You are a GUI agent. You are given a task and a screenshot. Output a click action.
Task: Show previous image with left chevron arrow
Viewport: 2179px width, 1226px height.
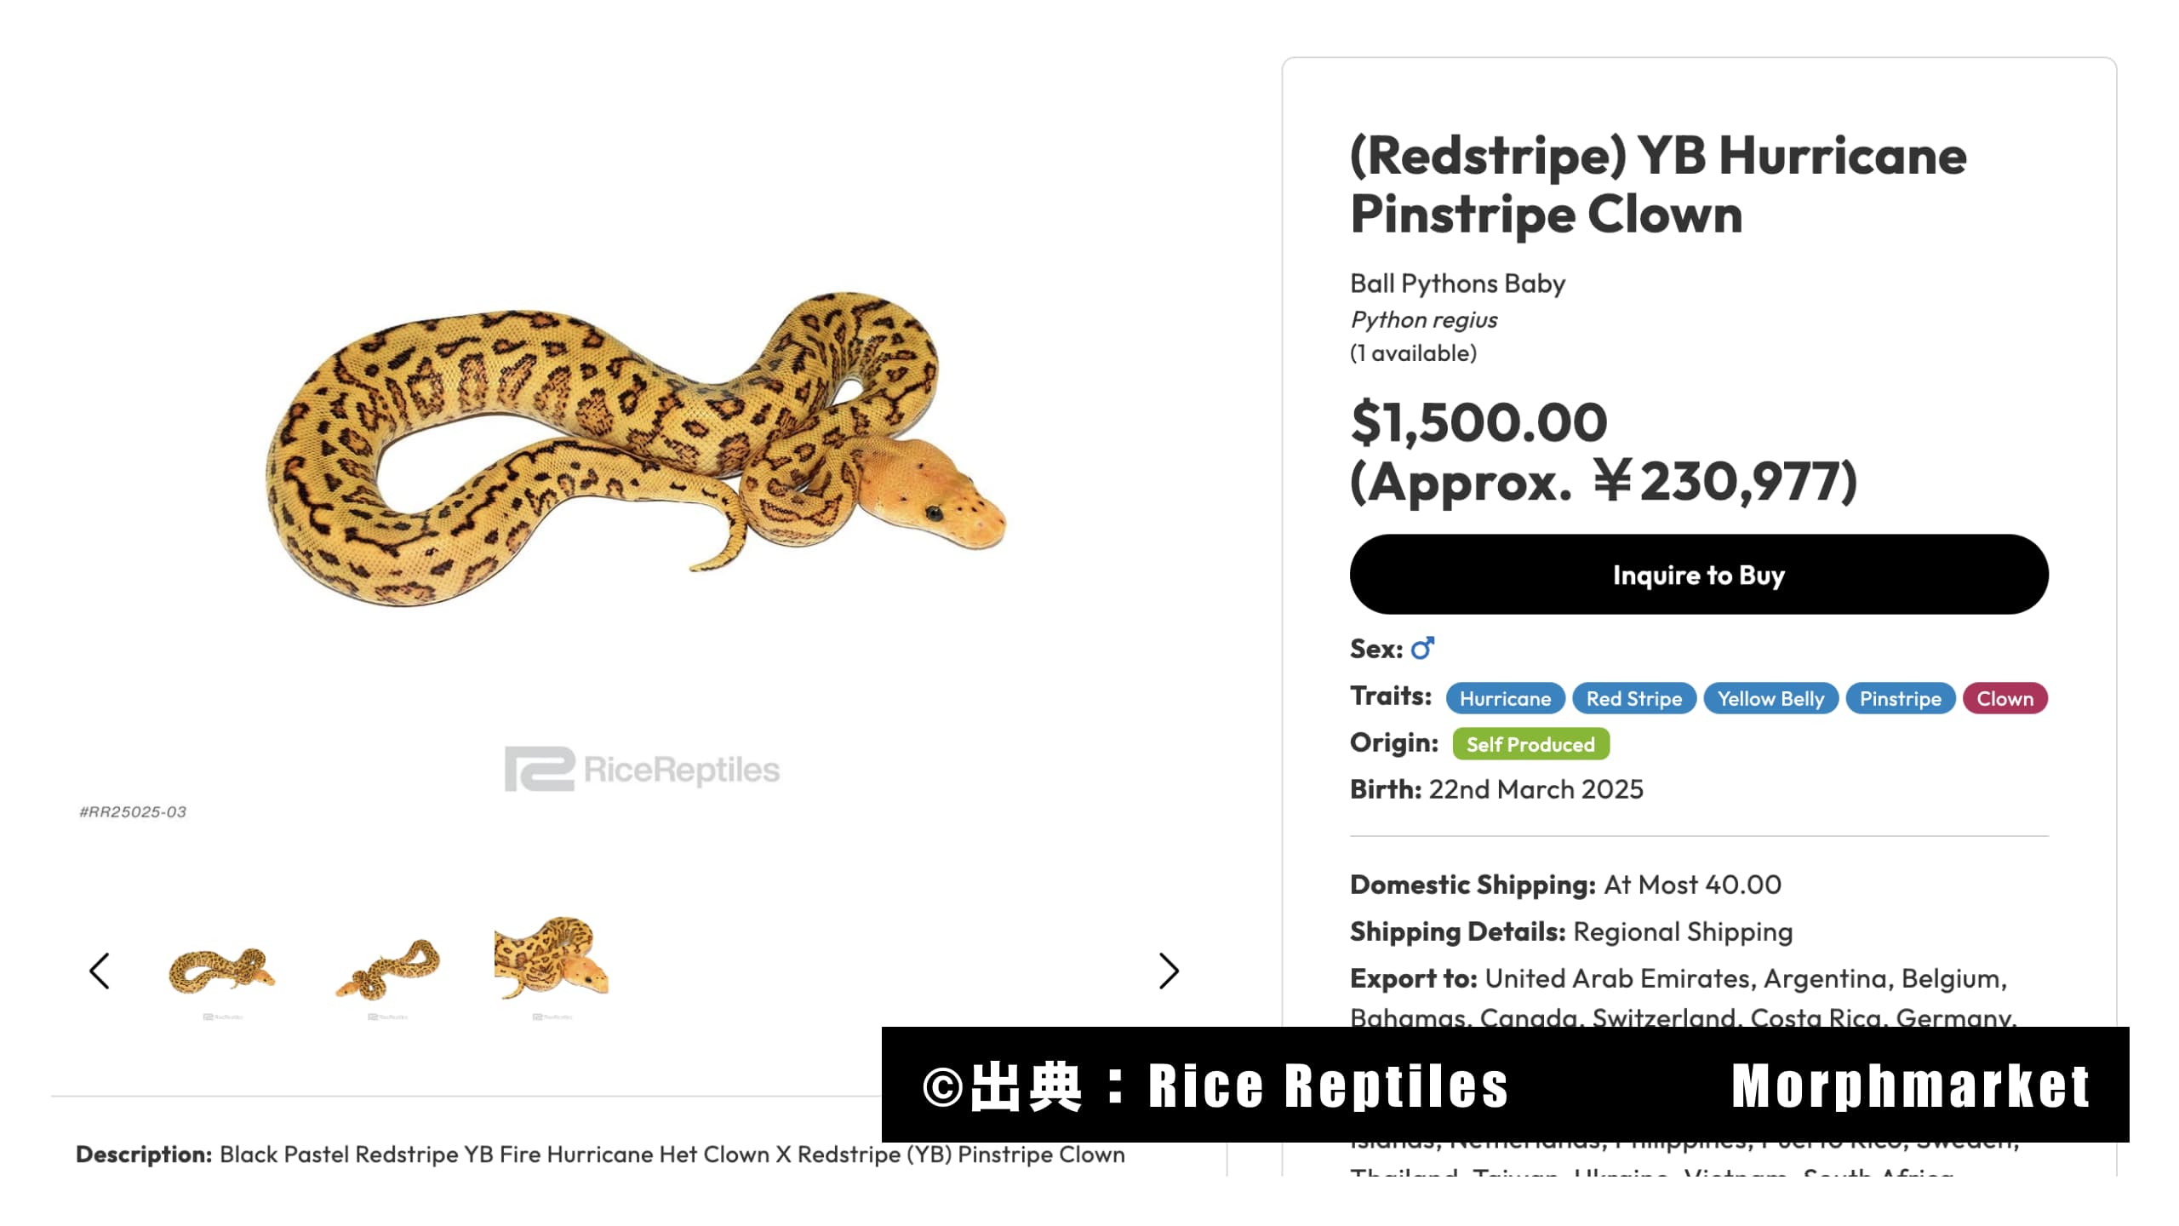pyautogui.click(x=100, y=971)
